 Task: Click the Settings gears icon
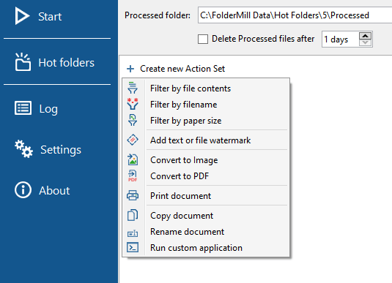click(23, 149)
